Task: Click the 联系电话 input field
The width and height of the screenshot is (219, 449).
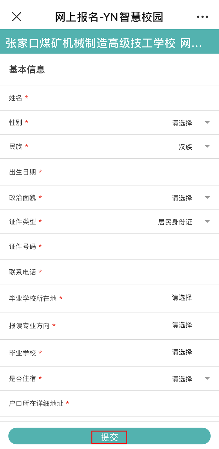Action: 123,272
